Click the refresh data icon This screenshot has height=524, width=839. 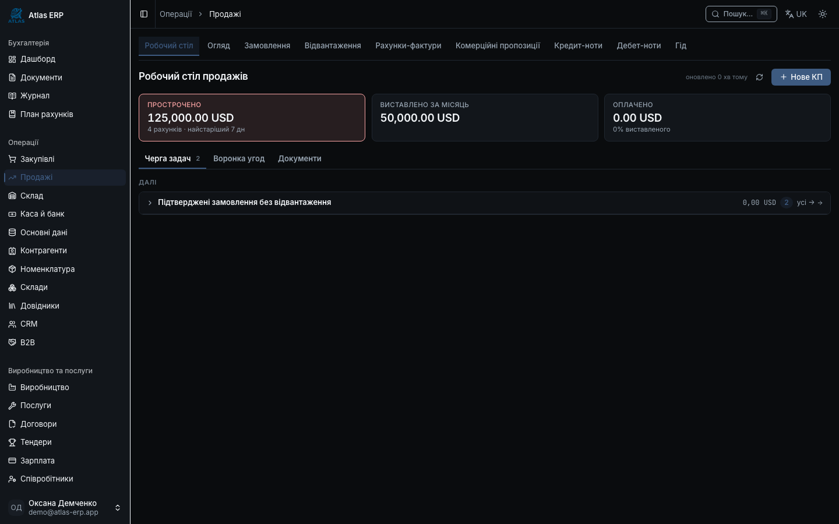(759, 77)
